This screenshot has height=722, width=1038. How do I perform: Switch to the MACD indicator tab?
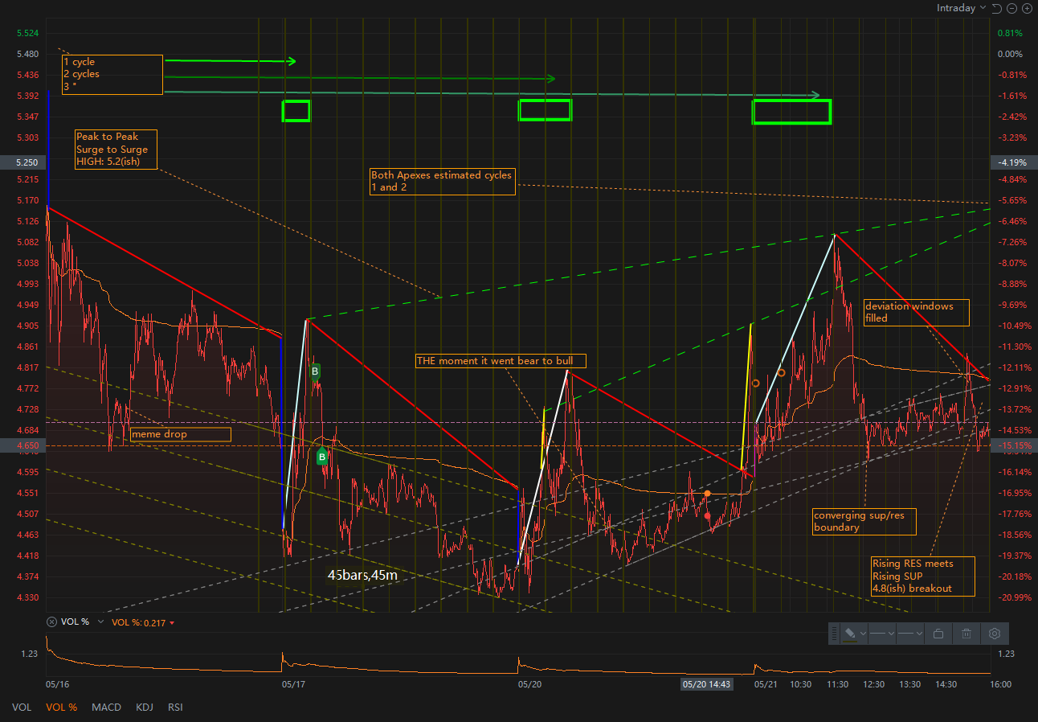click(x=106, y=708)
